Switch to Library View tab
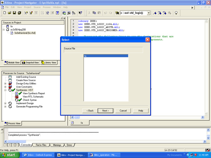The image size is (211, 158). point(49,63)
